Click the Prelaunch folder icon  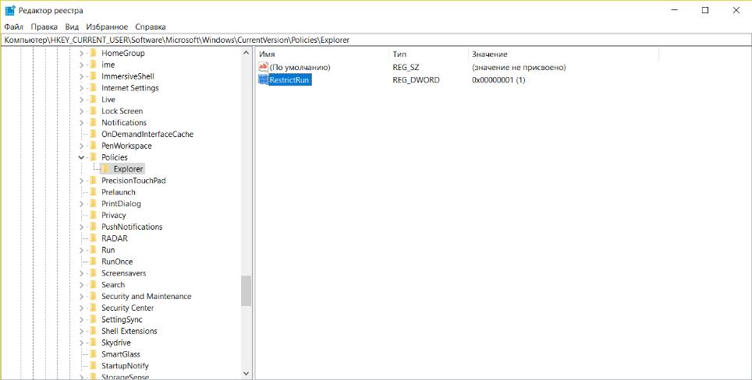point(93,192)
